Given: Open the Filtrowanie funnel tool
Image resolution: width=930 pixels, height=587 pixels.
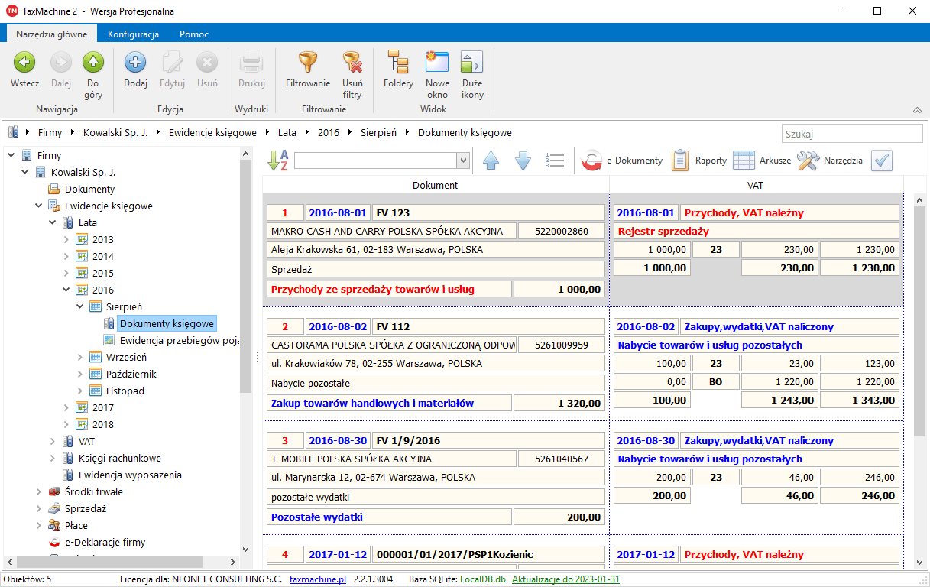Looking at the screenshot, I should point(307,64).
